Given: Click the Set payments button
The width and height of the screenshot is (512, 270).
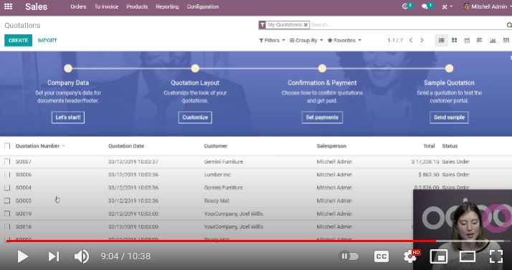Looking at the screenshot, I should coord(322,117).
